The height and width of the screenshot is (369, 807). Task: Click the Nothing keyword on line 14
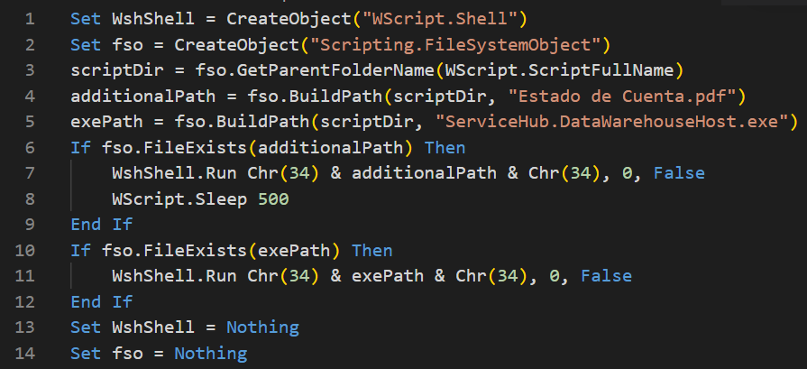click(x=210, y=354)
